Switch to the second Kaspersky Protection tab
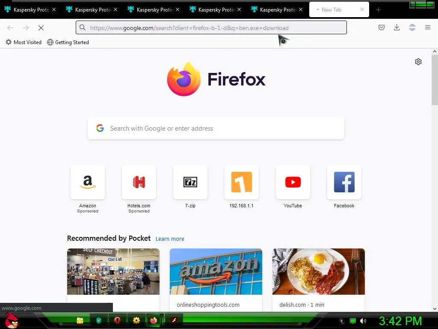 point(91,10)
